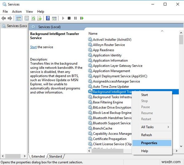The image size is (184, 165).
Task: Select the Bluetooth Handsfree Service row
Action: pos(110,118)
